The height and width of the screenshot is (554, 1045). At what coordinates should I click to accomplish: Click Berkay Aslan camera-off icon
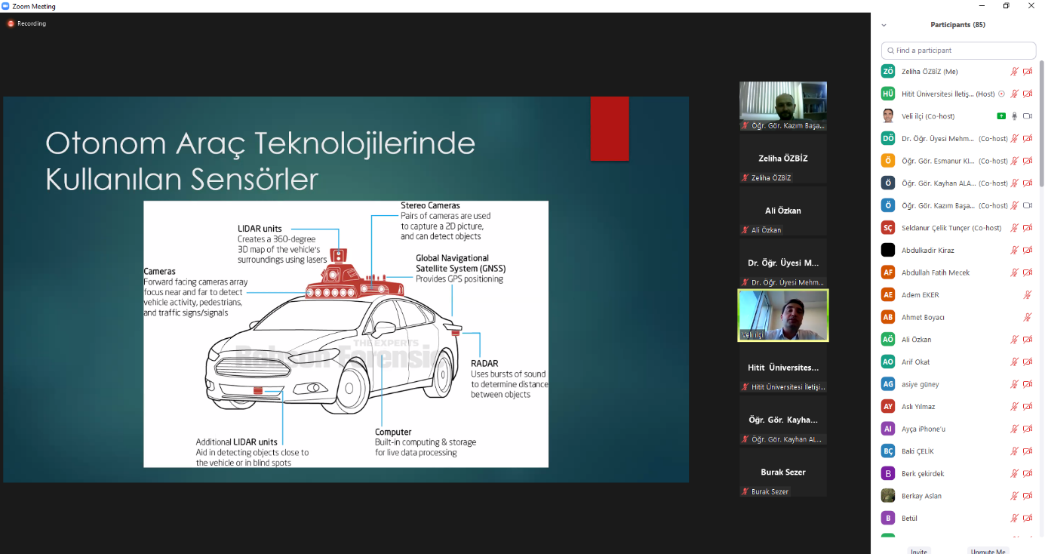[1028, 496]
